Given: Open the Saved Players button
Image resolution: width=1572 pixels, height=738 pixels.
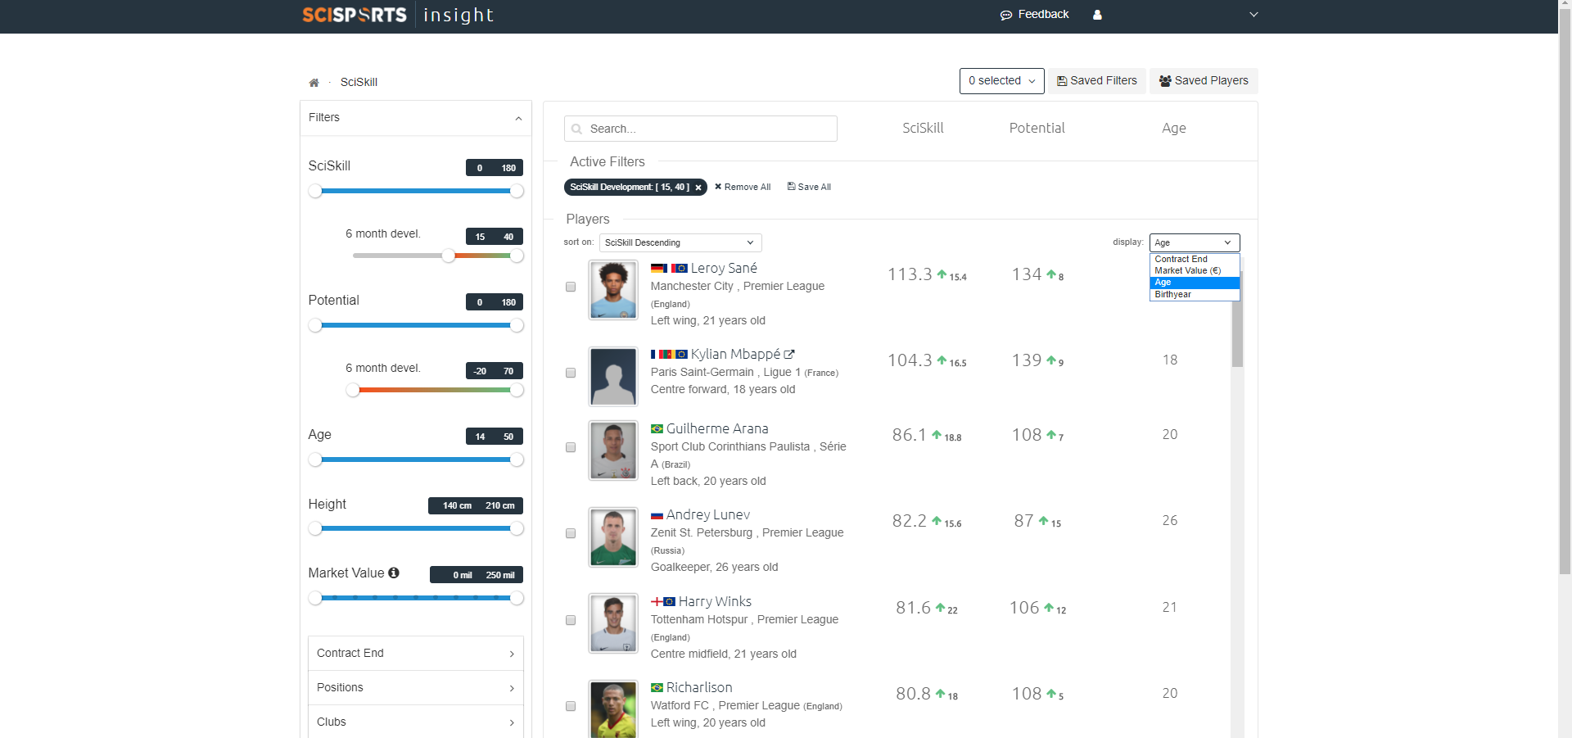Looking at the screenshot, I should pos(1204,80).
